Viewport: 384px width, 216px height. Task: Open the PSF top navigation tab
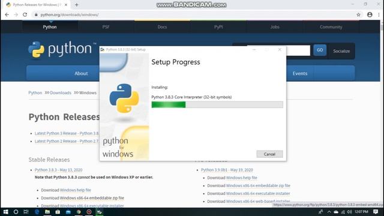click(x=106, y=27)
